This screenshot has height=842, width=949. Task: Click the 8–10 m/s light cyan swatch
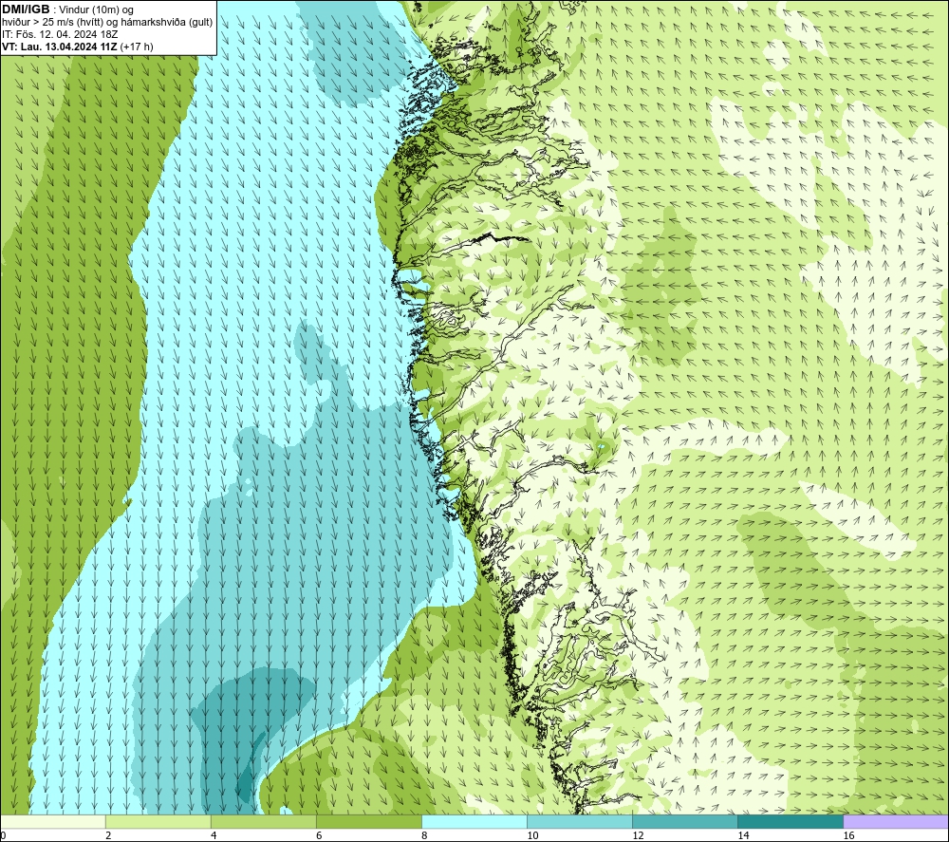tap(474, 822)
